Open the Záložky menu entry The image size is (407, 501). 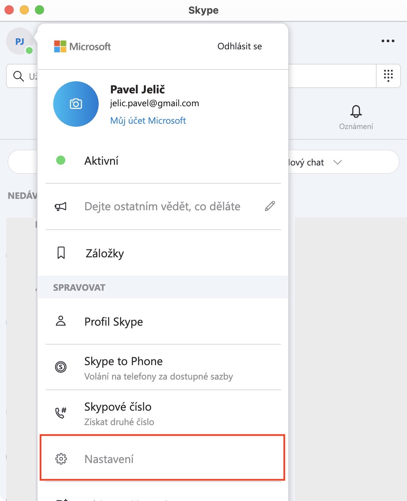click(105, 253)
